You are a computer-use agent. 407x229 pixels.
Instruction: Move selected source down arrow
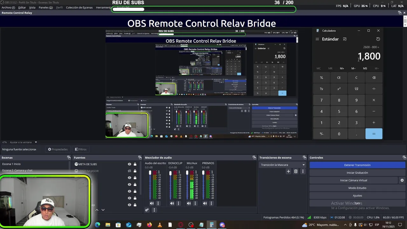coord(103,210)
